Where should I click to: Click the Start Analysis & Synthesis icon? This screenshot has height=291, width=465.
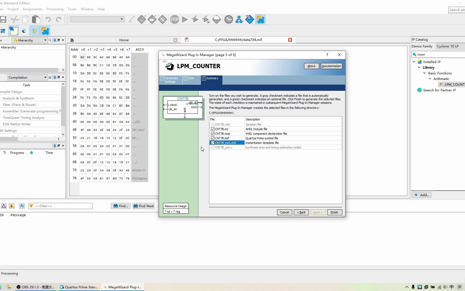(x=195, y=19)
